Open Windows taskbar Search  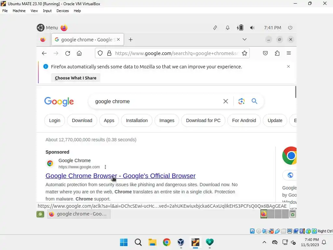pos(138,242)
